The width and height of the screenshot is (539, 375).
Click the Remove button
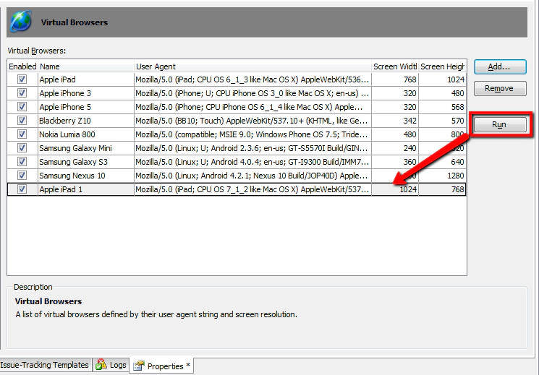[x=498, y=88]
